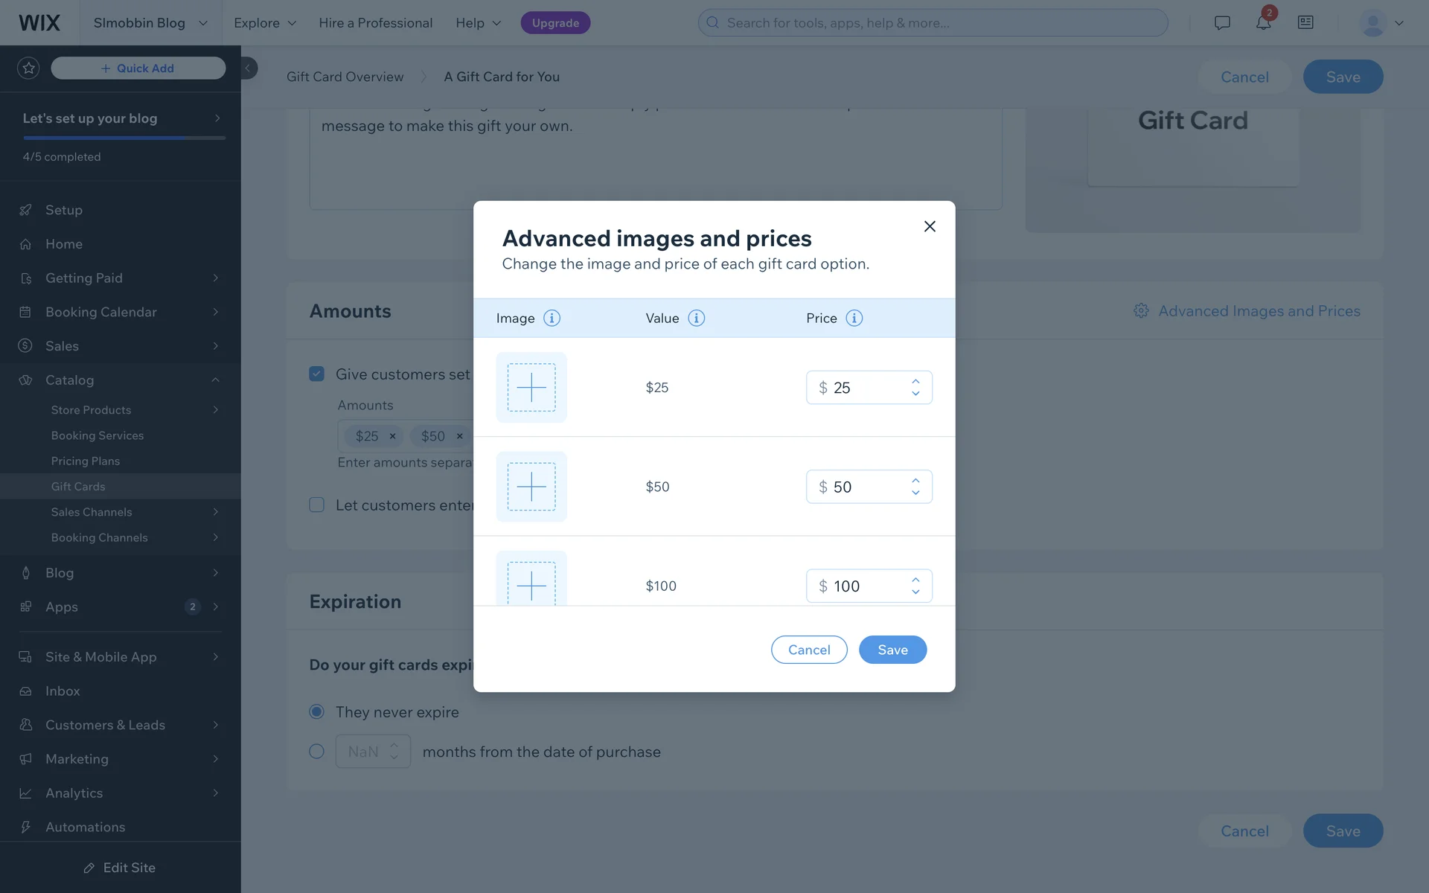Click Save in the Advanced images dialog
The width and height of the screenshot is (1429, 893).
pos(892,650)
